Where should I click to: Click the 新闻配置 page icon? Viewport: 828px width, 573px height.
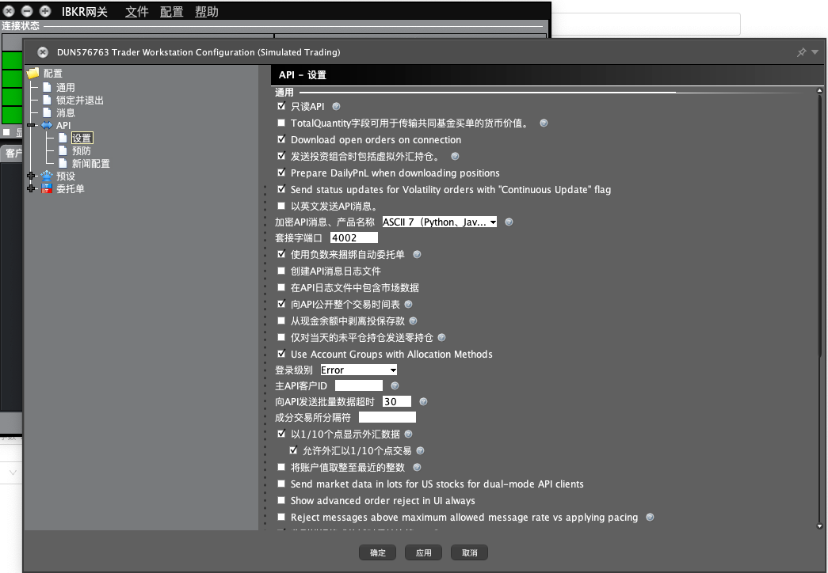(63, 163)
